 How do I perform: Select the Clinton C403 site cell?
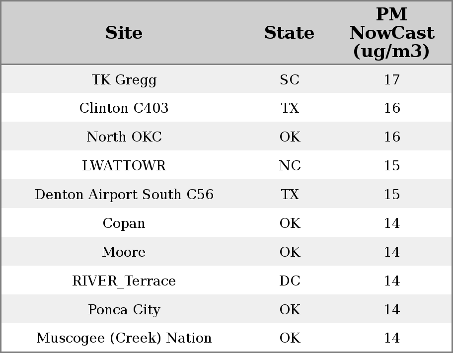(x=124, y=108)
